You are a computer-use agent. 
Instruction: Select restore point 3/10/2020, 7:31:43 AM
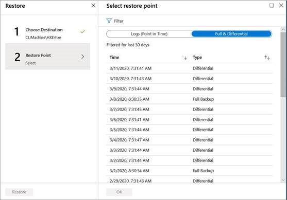tap(189, 79)
